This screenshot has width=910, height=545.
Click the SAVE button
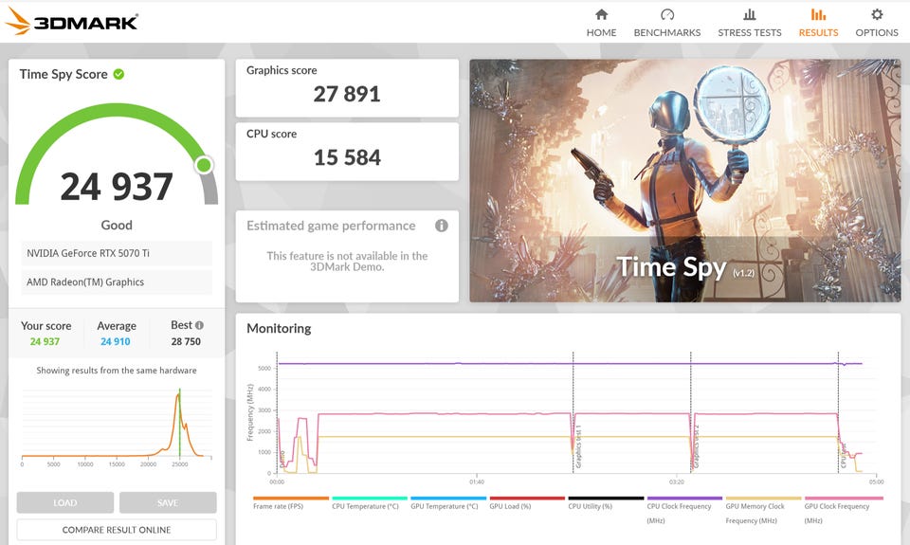point(168,502)
